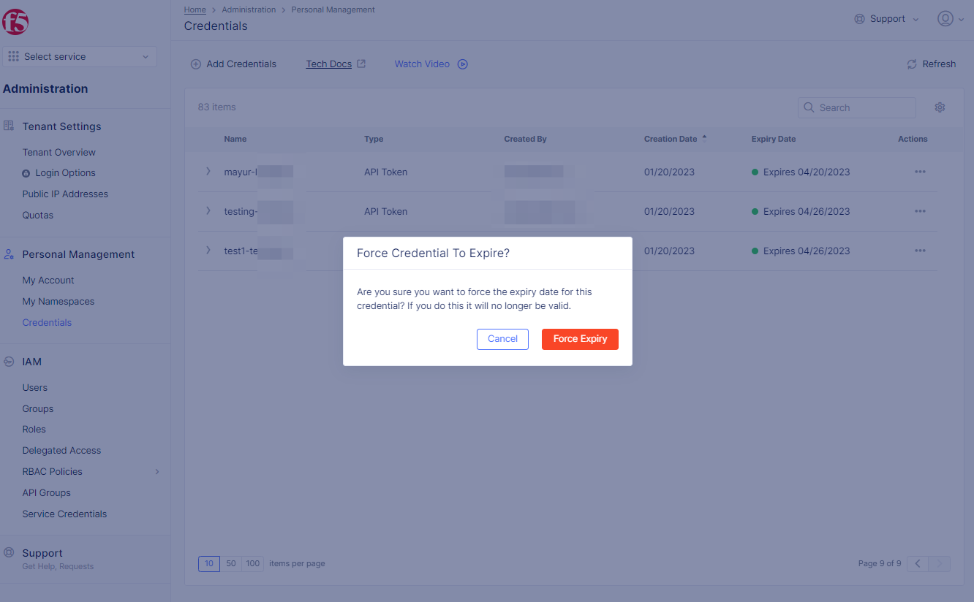
Task: Open Users under IAM
Action: [34, 387]
